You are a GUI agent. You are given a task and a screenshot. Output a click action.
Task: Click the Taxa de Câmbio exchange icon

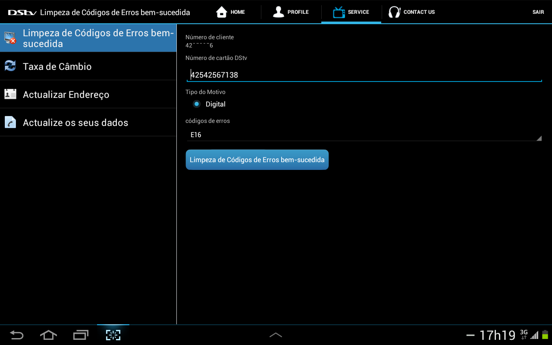tap(10, 66)
